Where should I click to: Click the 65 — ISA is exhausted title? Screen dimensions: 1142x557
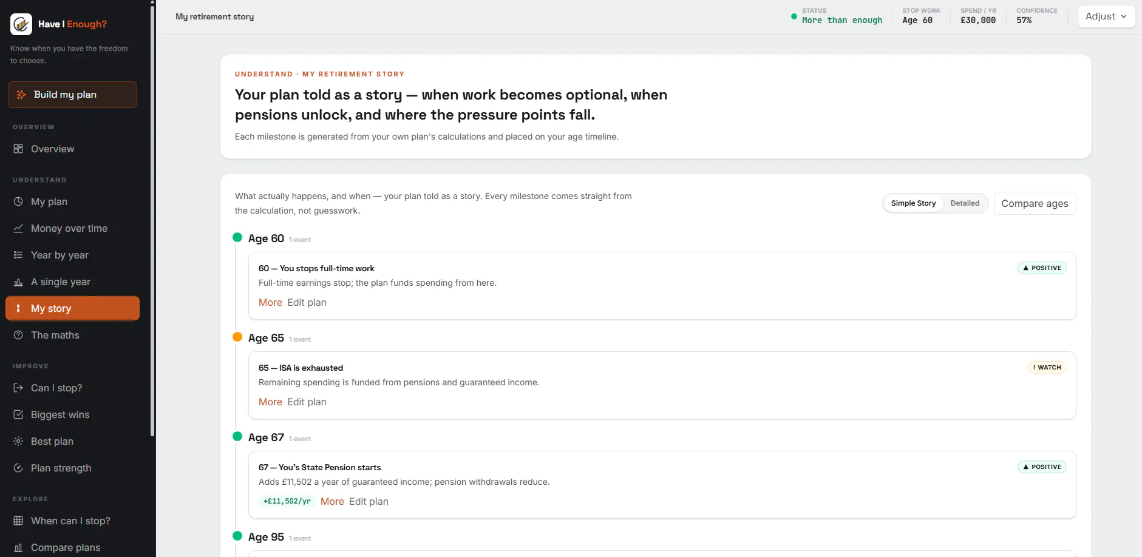[301, 368]
